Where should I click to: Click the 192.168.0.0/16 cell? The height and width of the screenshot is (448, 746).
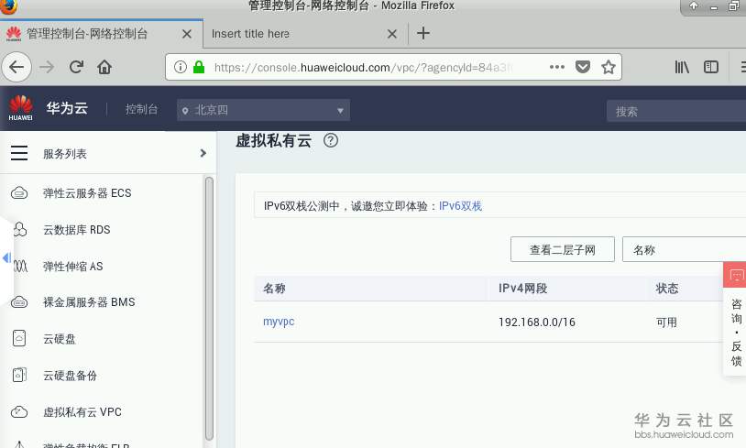click(537, 322)
